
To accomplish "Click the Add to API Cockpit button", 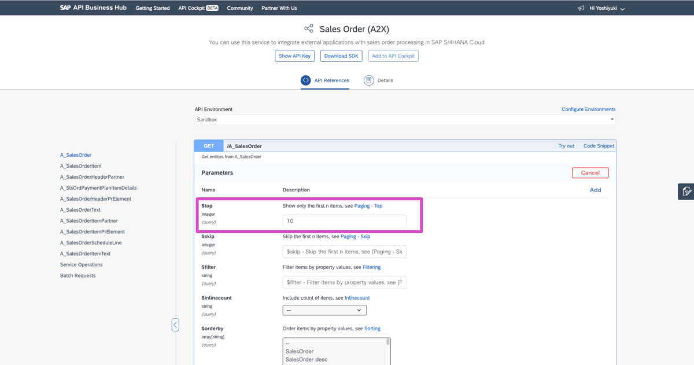I will [x=393, y=56].
